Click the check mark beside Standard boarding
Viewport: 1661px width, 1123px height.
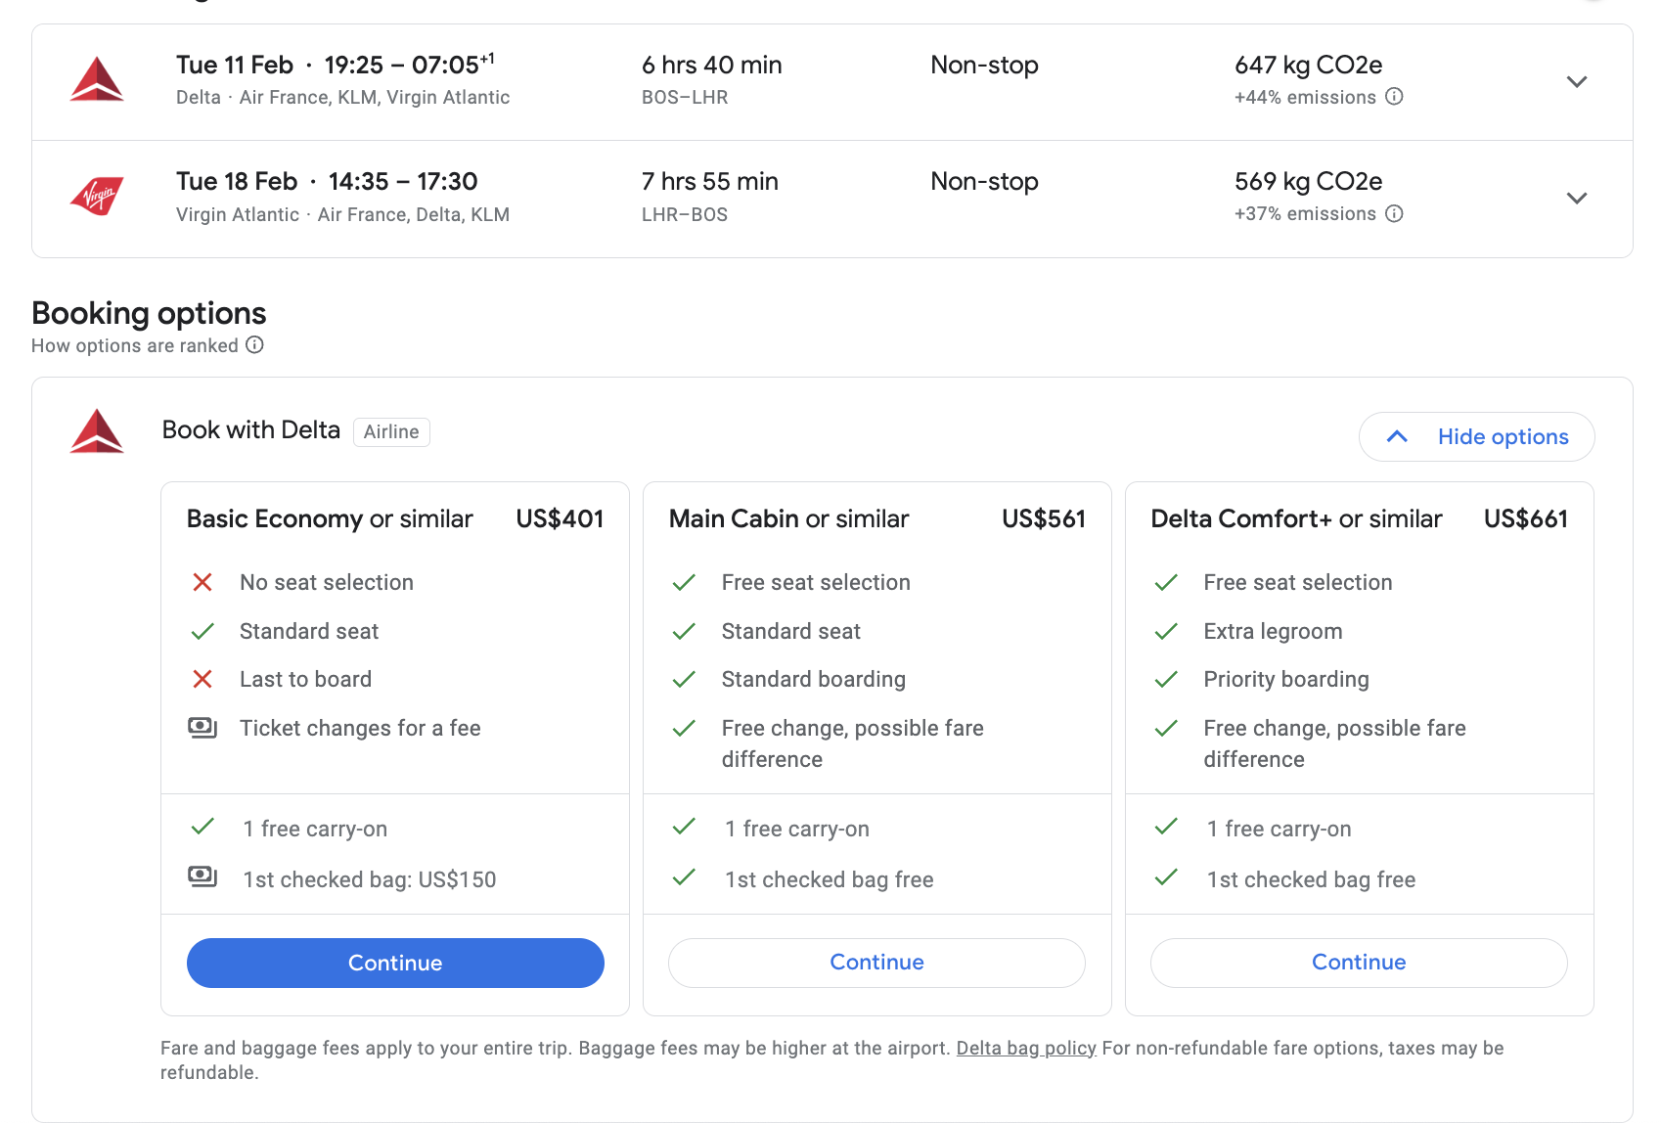(x=684, y=679)
